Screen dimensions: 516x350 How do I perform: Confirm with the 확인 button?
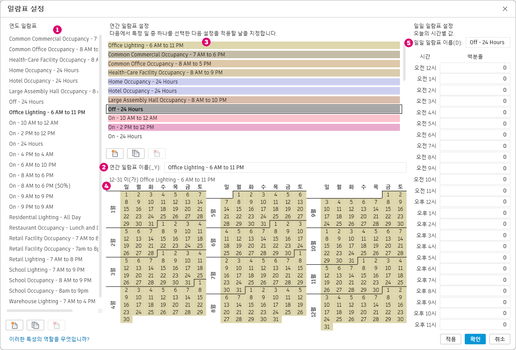tap(475, 339)
